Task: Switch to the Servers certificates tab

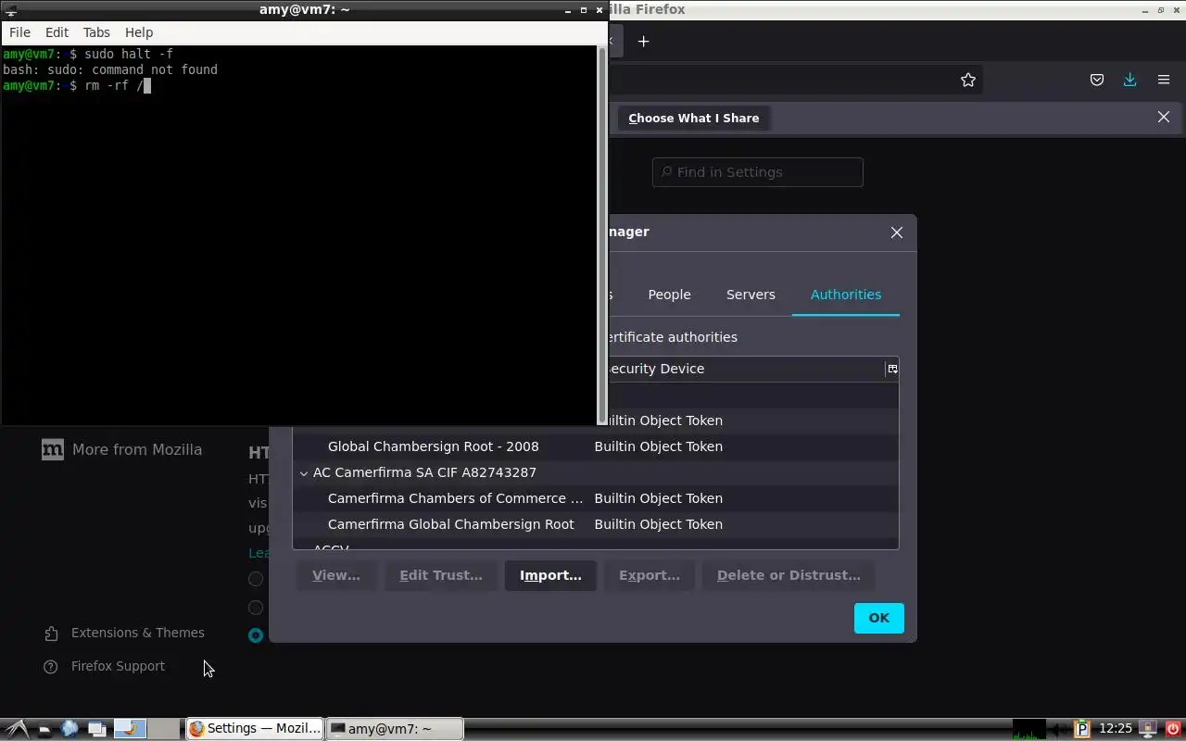Action: tap(751, 295)
